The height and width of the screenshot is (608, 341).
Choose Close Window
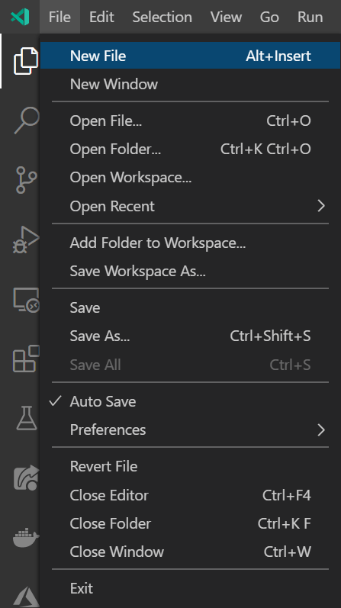pyautogui.click(x=190, y=552)
